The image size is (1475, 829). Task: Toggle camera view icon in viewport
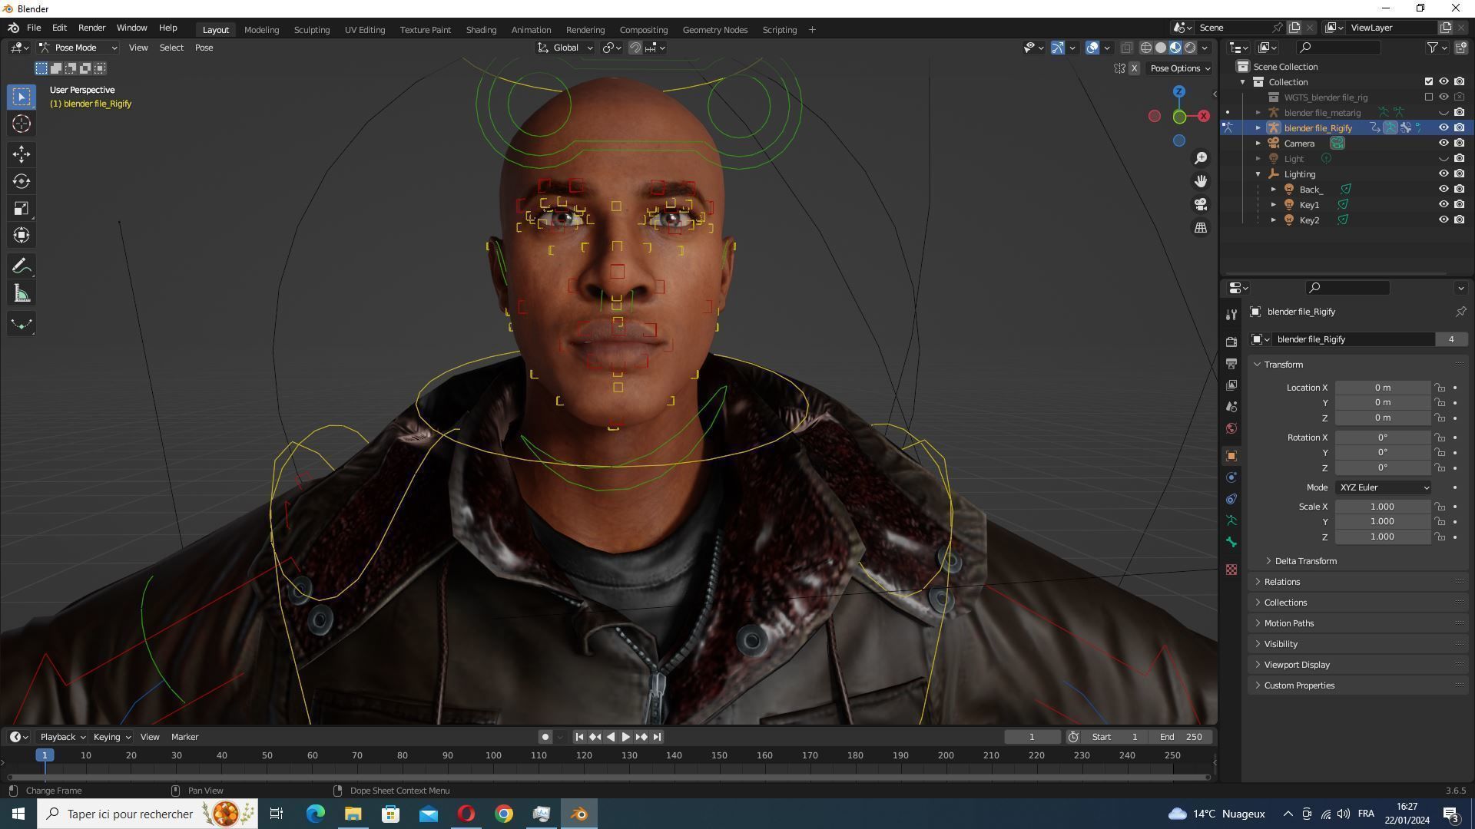coord(1201,204)
